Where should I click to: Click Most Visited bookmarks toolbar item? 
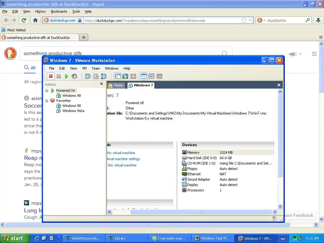[x=14, y=30]
